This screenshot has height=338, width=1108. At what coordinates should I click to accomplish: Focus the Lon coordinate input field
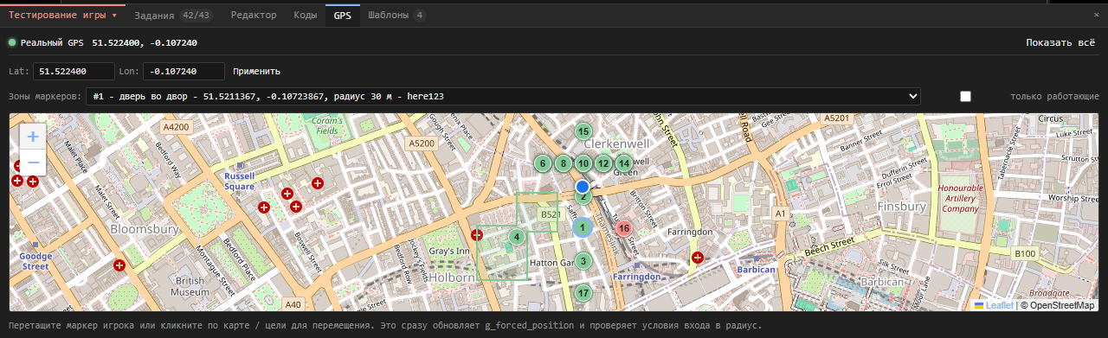tap(184, 72)
